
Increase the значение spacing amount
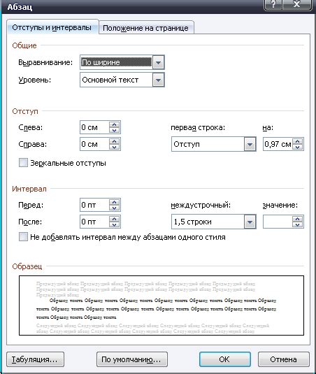tap(297, 219)
